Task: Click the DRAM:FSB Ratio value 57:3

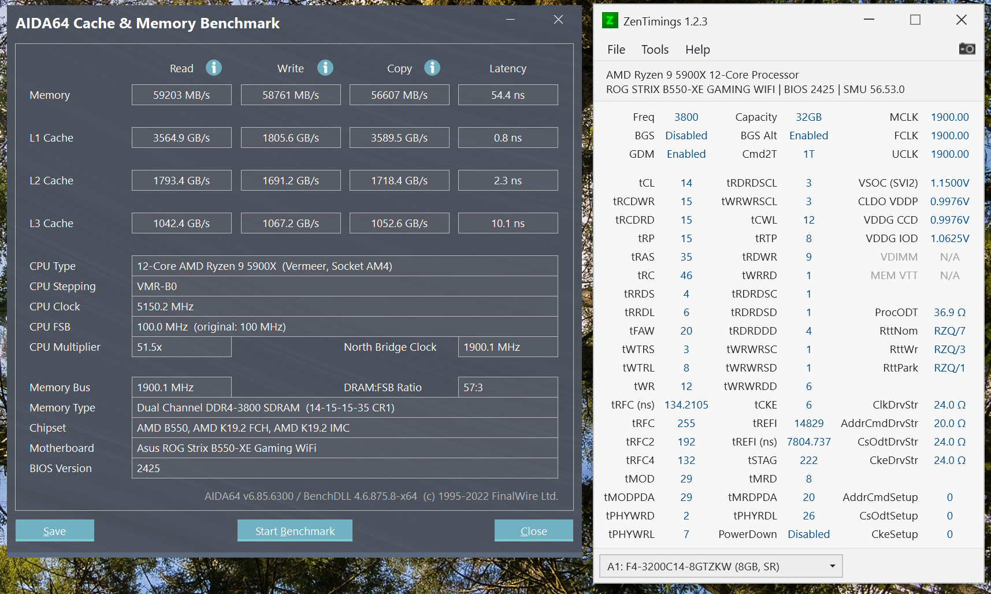Action: 508,387
